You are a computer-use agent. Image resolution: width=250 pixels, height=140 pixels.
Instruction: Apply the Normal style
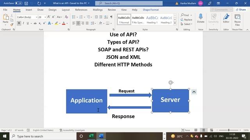pos(124,19)
